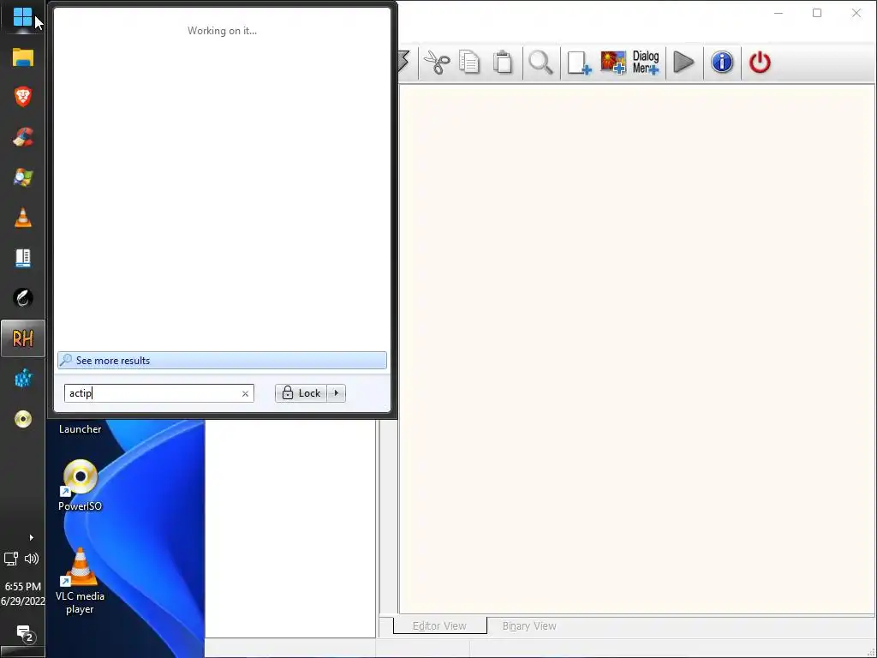Click the Dialog Menu add icon
The image size is (877, 658).
[646, 62]
